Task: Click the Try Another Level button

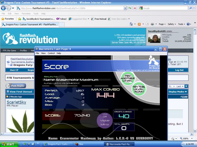Action: (x=128, y=78)
